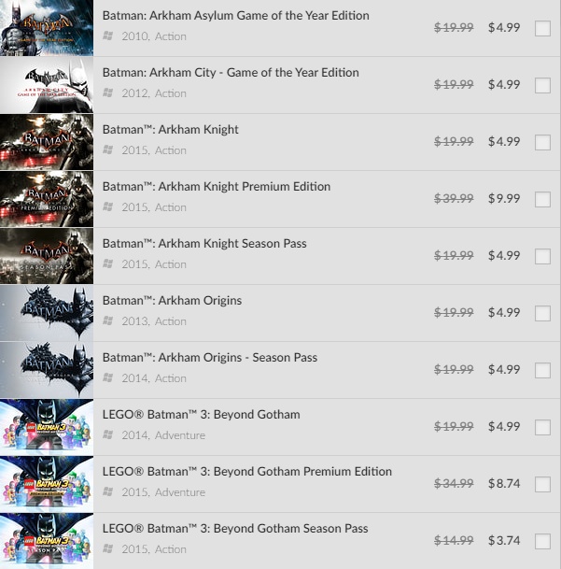Click the $4.99 price for Batman: Arkham Knight
This screenshot has height=569, width=561.
coord(504,141)
